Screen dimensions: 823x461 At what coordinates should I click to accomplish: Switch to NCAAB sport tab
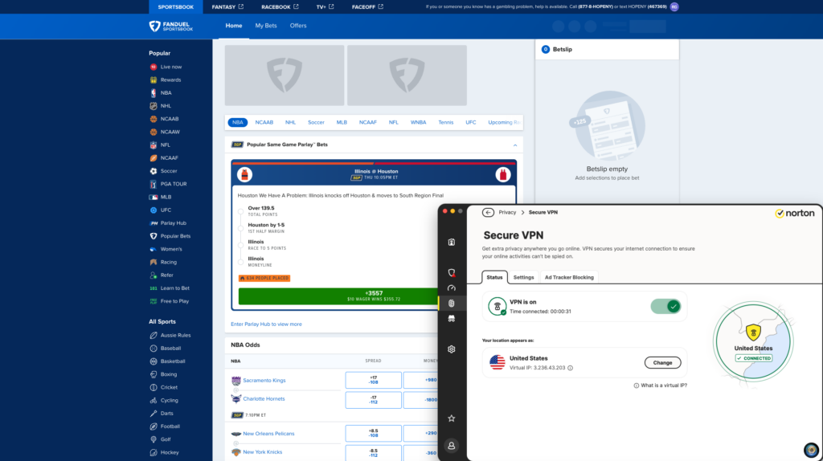(x=264, y=123)
